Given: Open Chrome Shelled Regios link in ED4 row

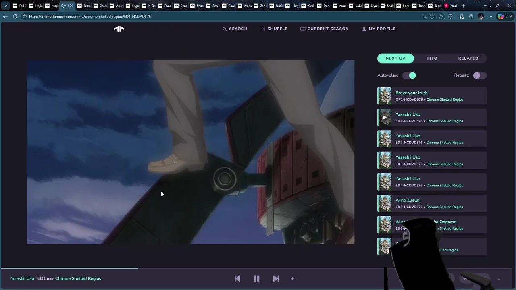Looking at the screenshot, I should click(445, 186).
